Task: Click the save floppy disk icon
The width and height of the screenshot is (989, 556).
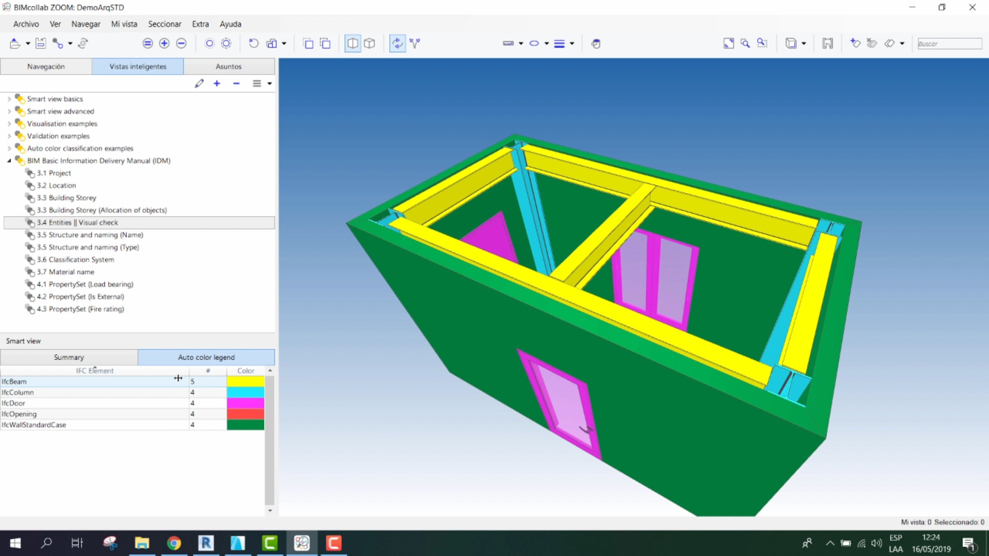Action: click(x=40, y=43)
